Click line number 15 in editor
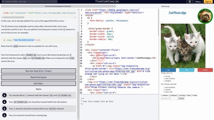The height and width of the screenshot is (120, 214). click(81, 50)
